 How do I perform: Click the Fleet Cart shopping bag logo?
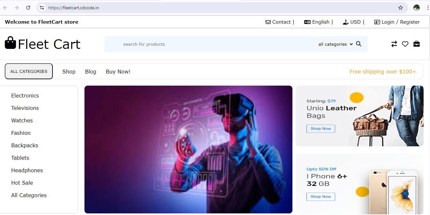coord(11,43)
